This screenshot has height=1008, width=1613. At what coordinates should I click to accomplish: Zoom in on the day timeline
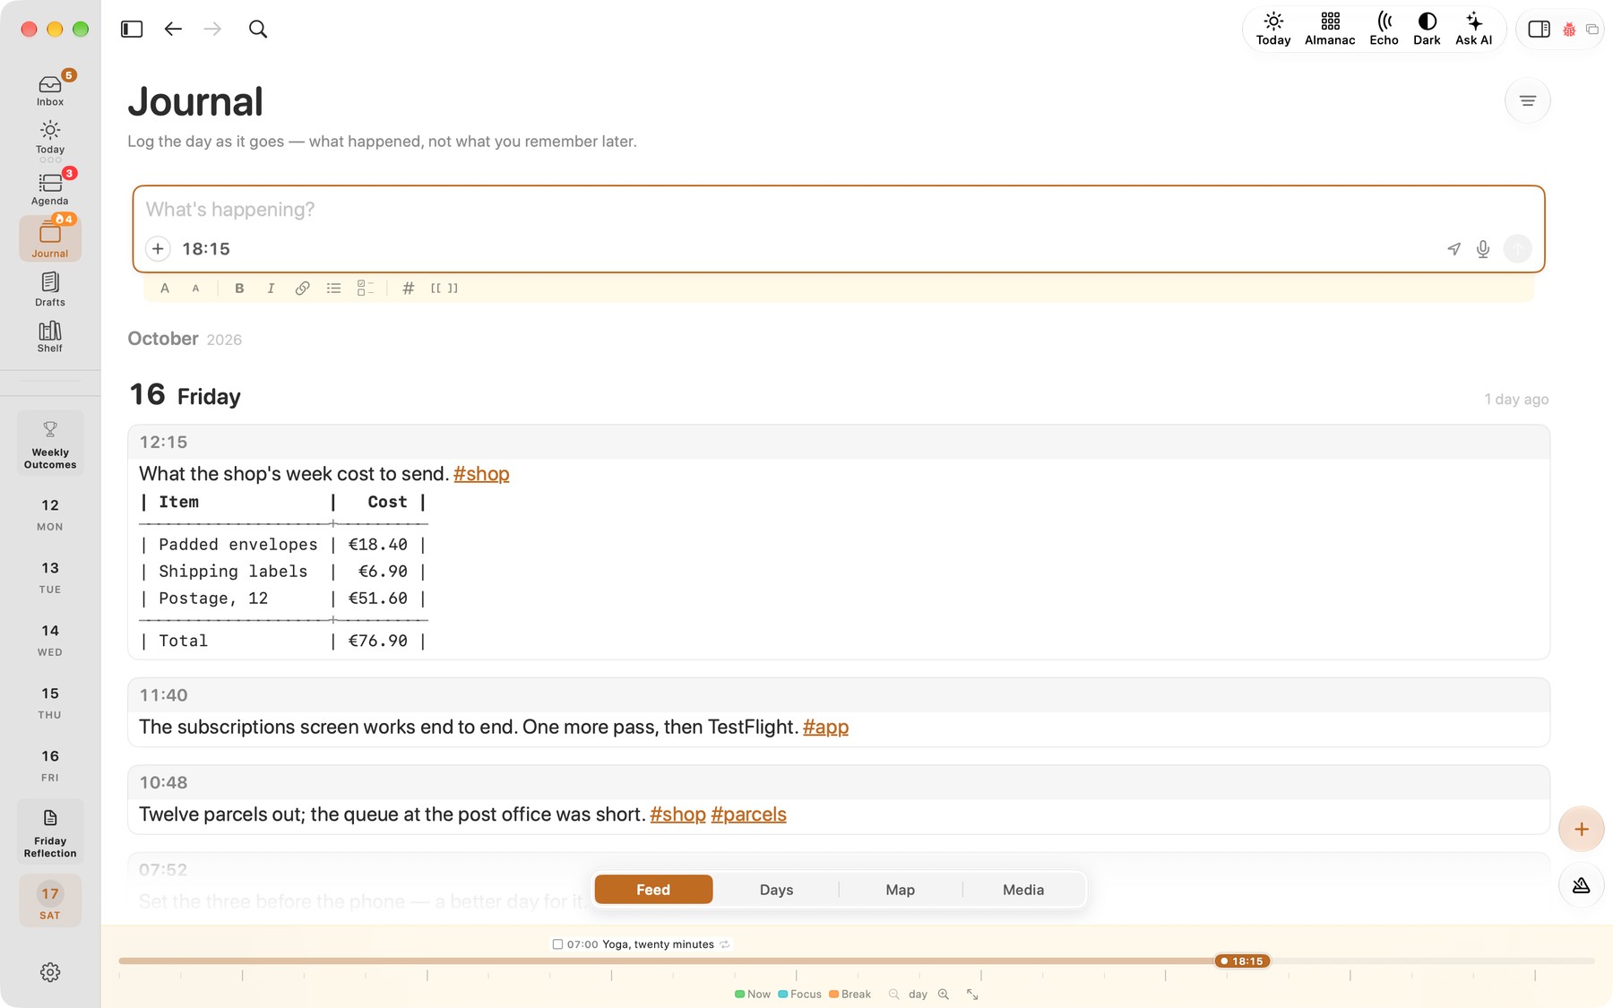tap(944, 995)
